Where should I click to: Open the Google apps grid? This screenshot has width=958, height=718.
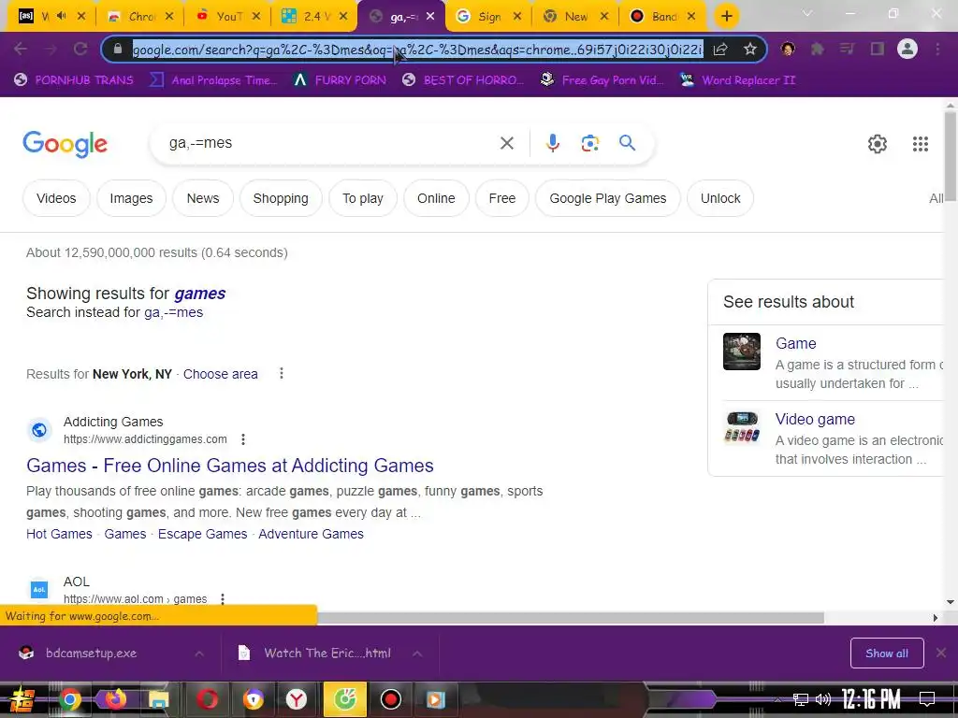[x=921, y=143]
